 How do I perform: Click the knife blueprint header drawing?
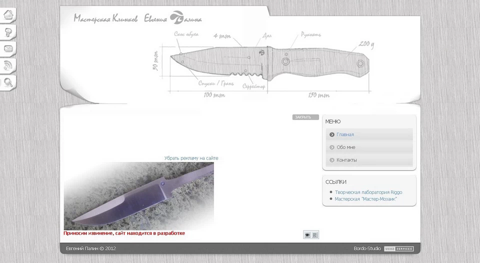[x=270, y=62]
